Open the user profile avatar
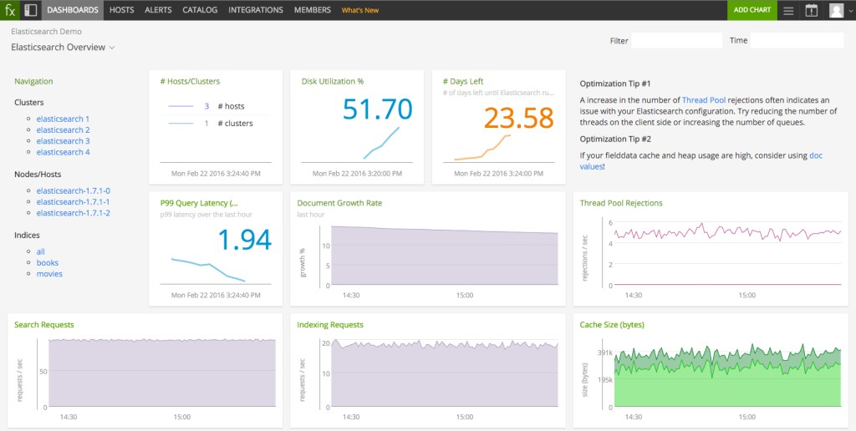 pos(836,10)
